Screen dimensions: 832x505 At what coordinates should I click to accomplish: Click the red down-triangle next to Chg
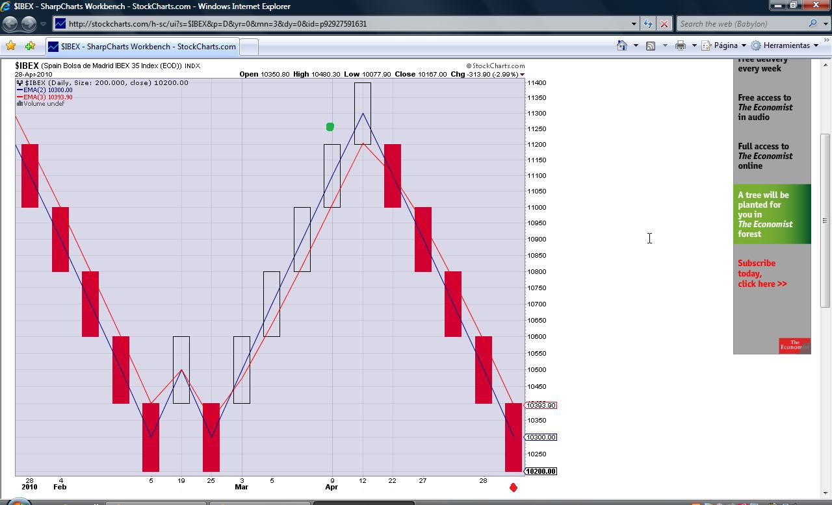522,75
